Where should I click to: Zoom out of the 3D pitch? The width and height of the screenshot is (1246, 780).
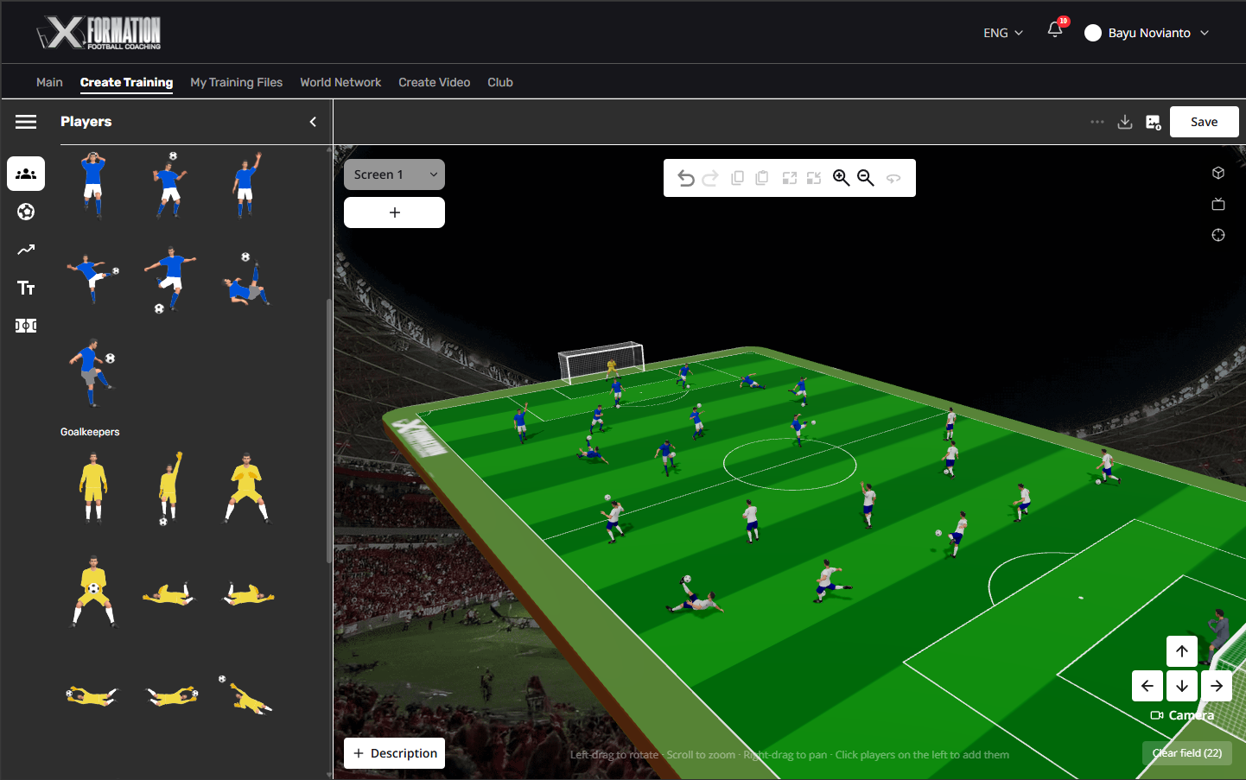click(x=866, y=178)
